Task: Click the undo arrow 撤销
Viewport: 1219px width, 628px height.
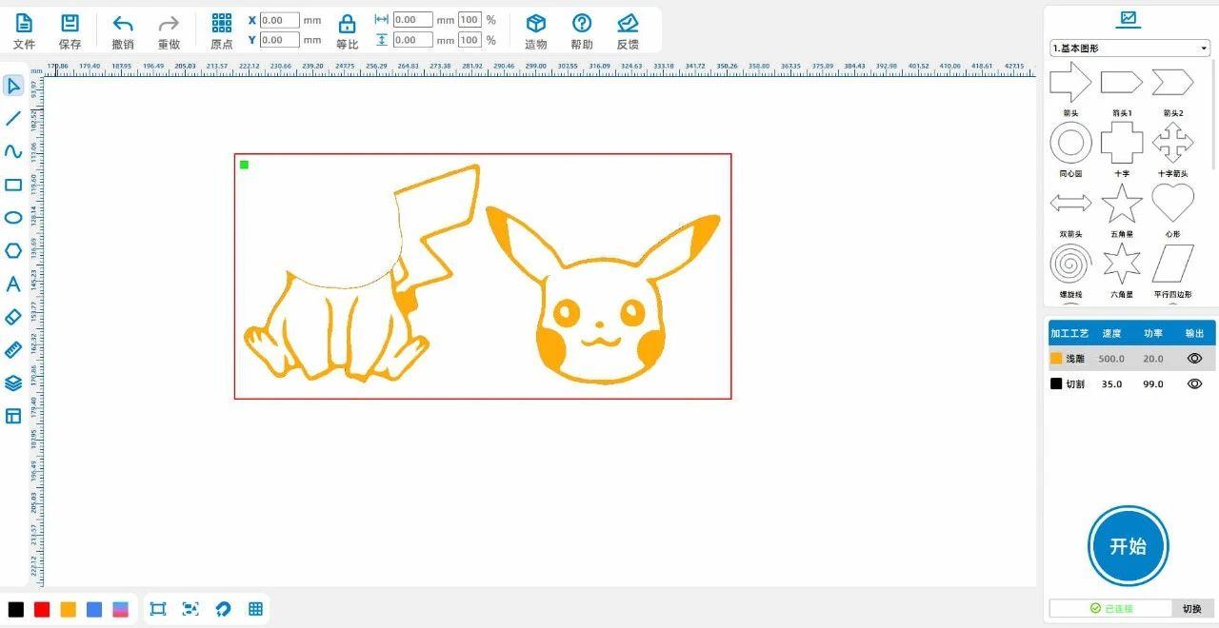Action: 123,30
